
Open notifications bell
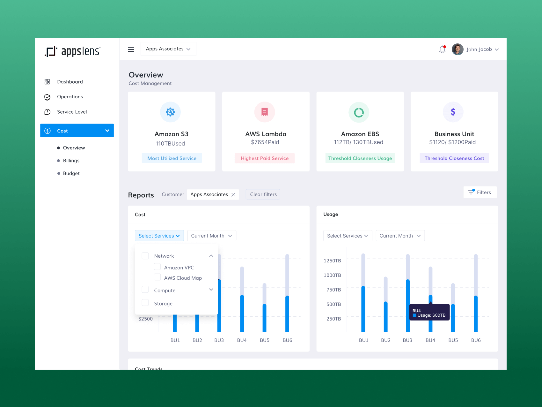click(442, 49)
